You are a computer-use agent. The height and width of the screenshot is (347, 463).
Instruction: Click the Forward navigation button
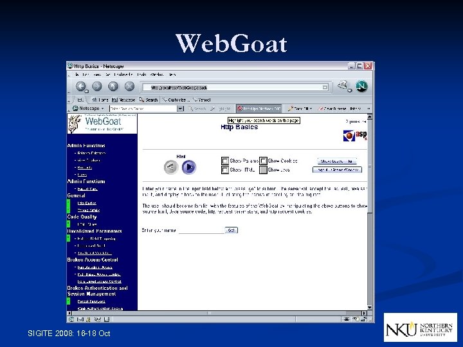97,87
